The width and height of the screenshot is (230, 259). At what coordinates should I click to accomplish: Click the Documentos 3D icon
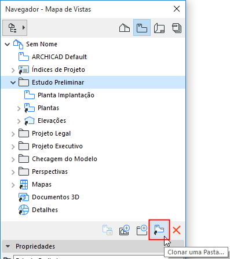(24, 197)
